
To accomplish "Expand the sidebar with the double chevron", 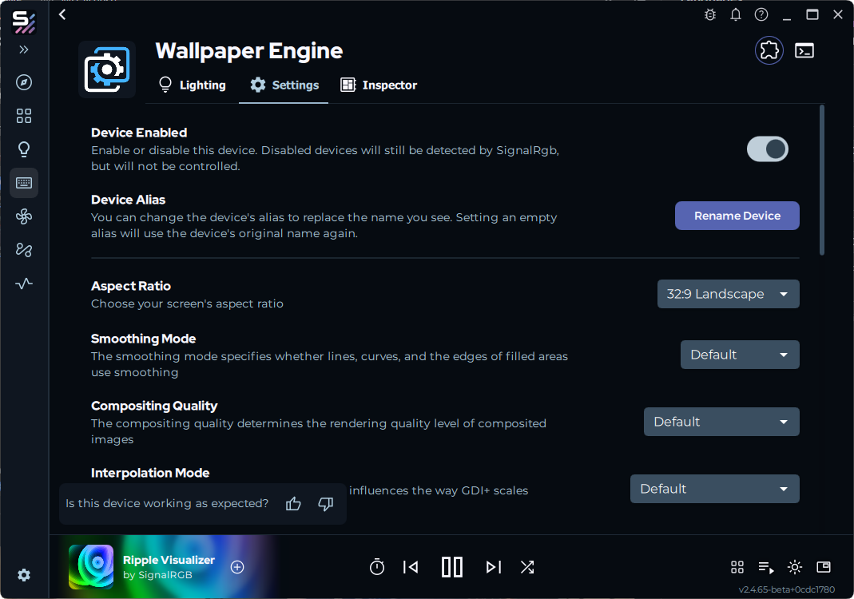I will click(x=23, y=50).
